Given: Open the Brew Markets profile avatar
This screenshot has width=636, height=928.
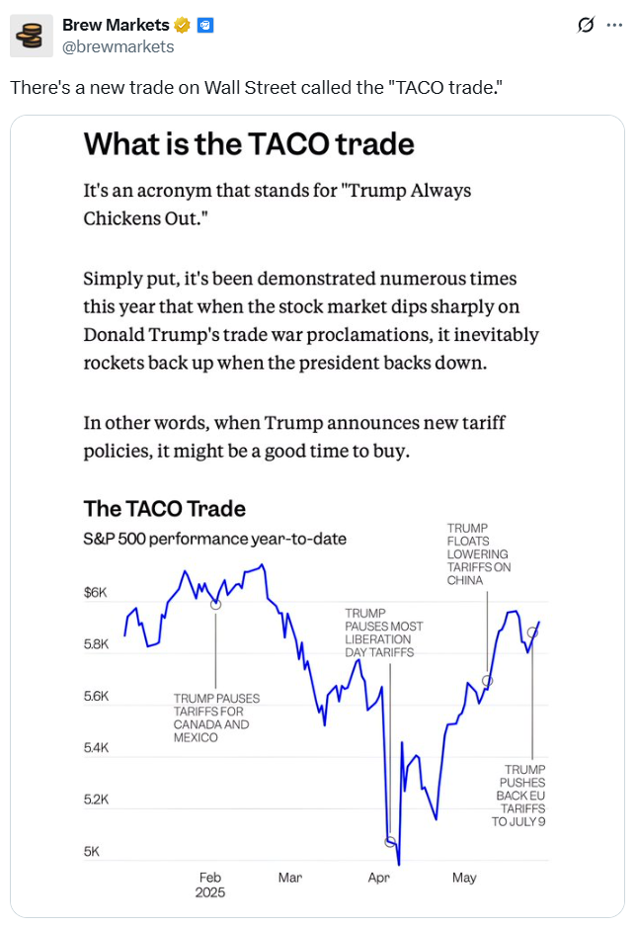Looking at the screenshot, I should coord(32,36).
